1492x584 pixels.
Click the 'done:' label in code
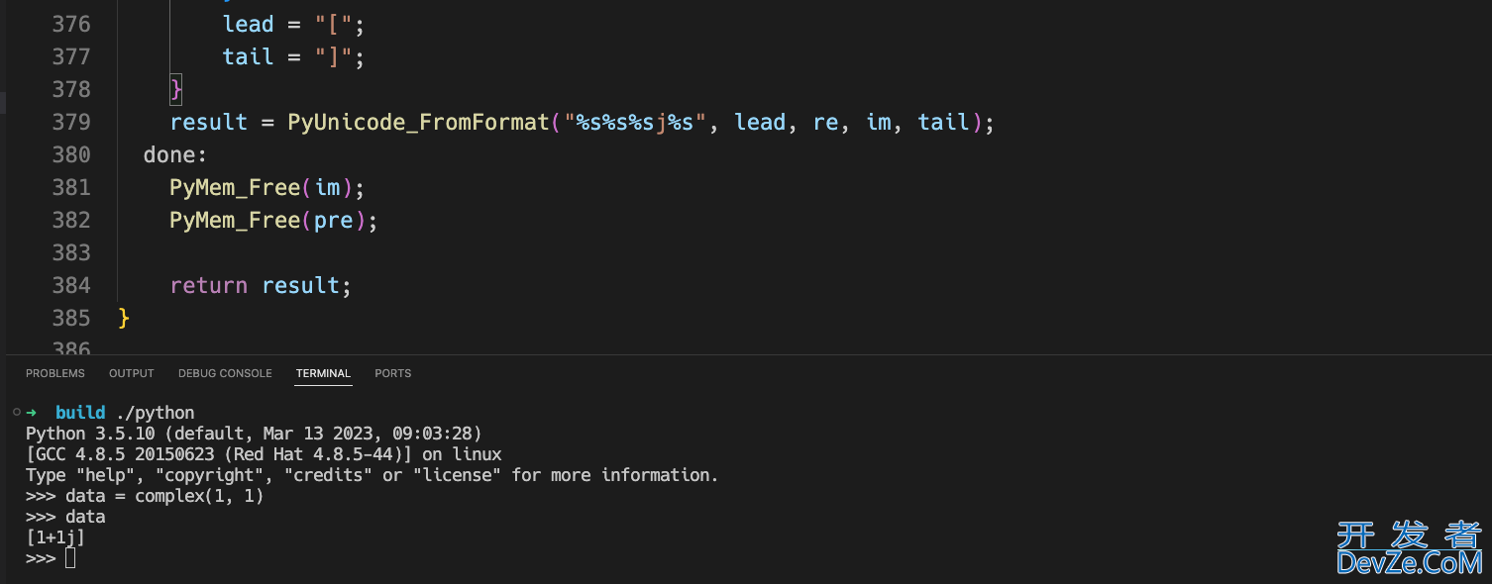click(x=174, y=154)
